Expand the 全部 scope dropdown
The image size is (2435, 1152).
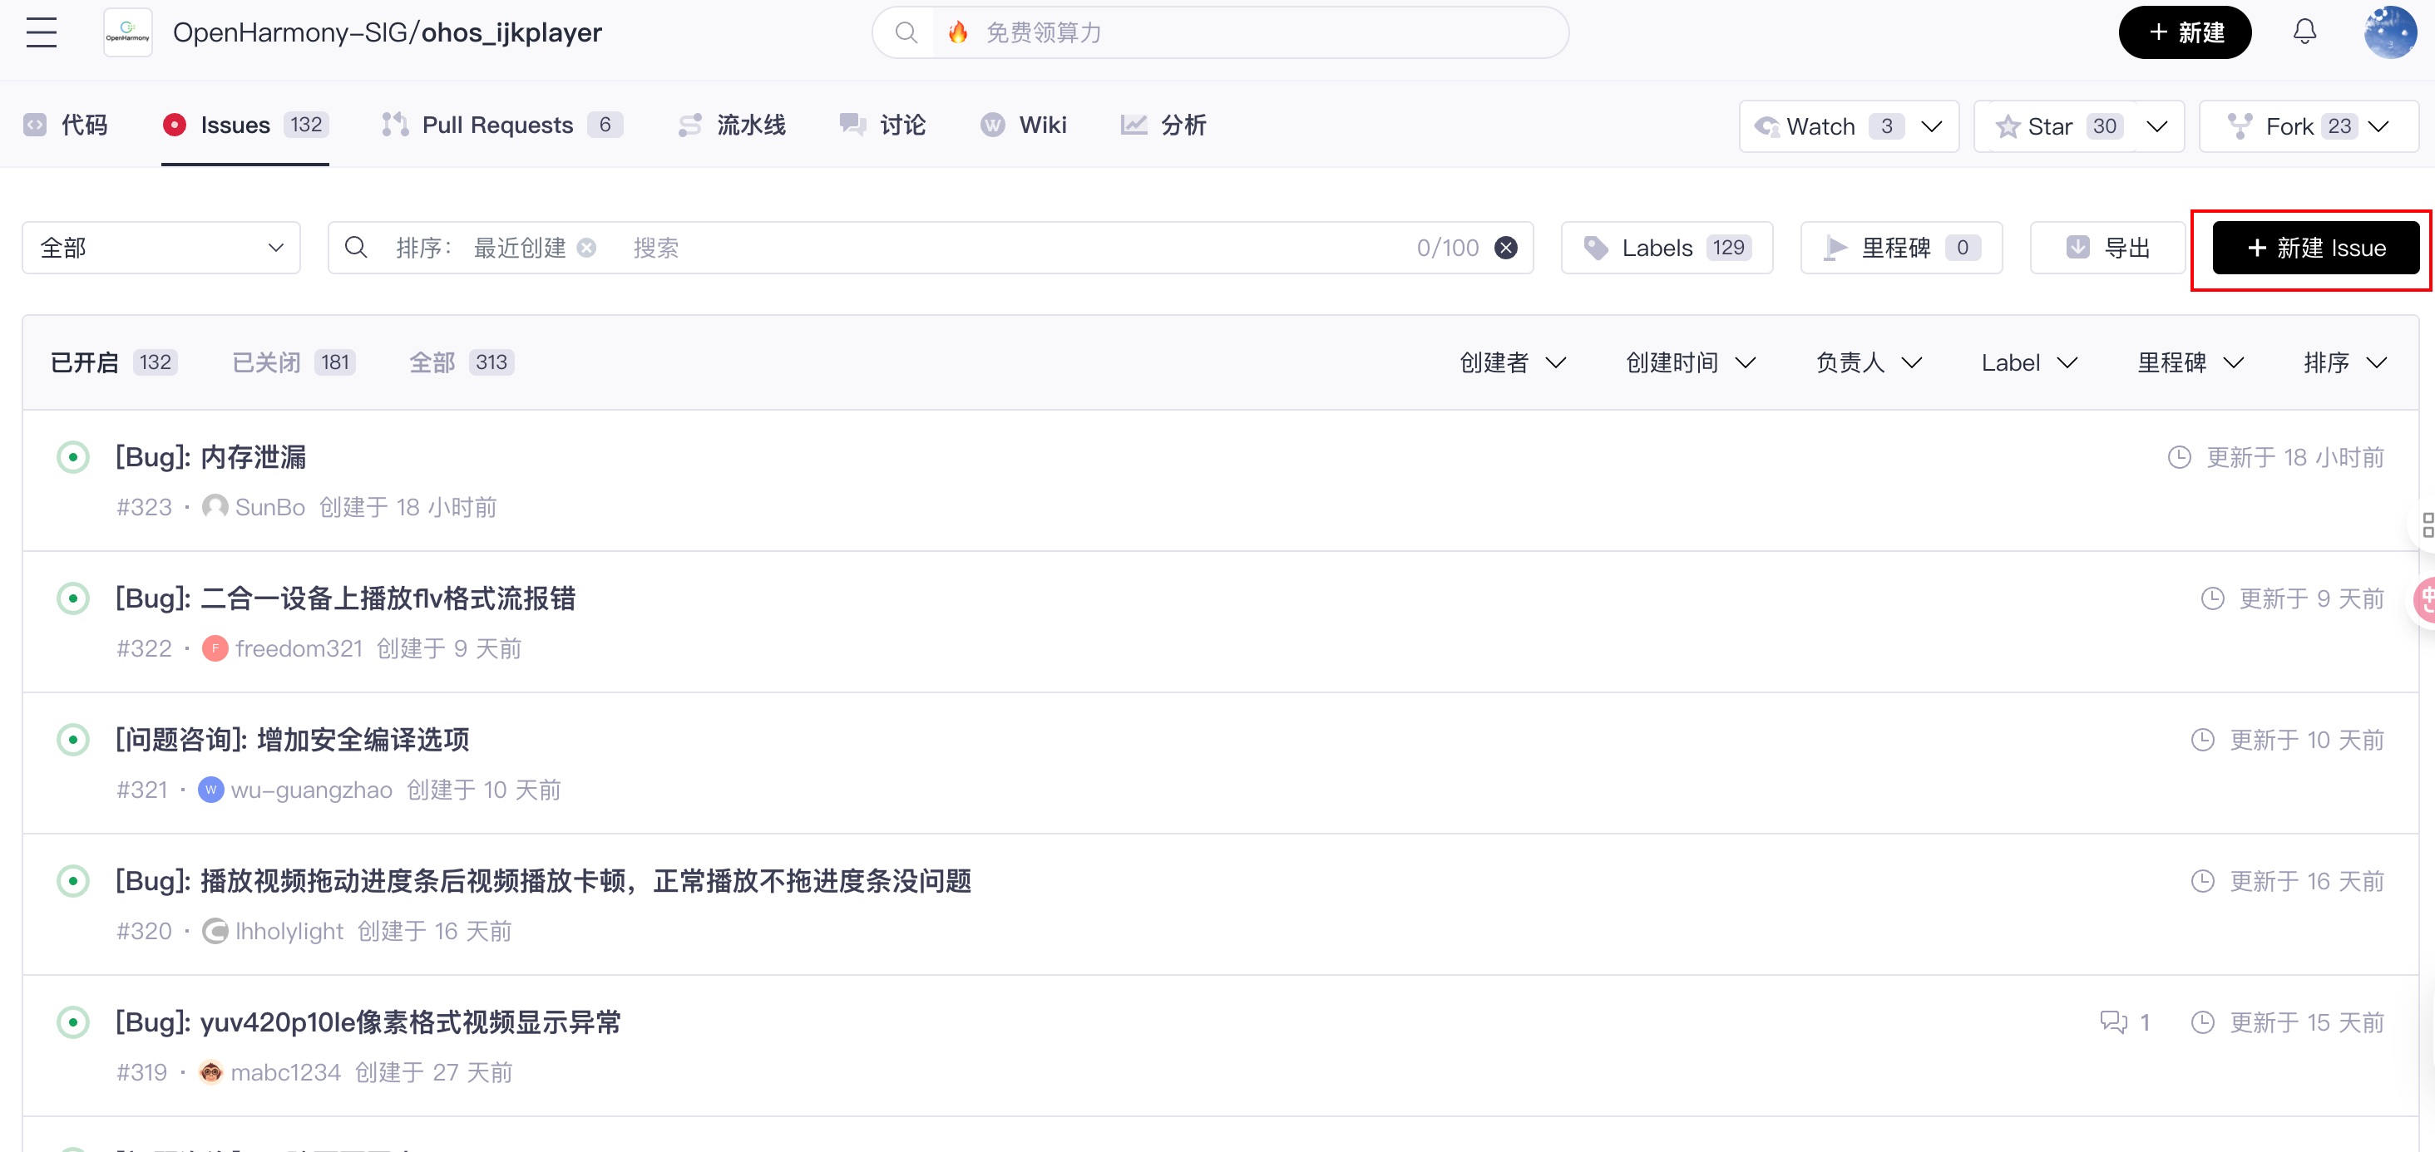coord(161,248)
